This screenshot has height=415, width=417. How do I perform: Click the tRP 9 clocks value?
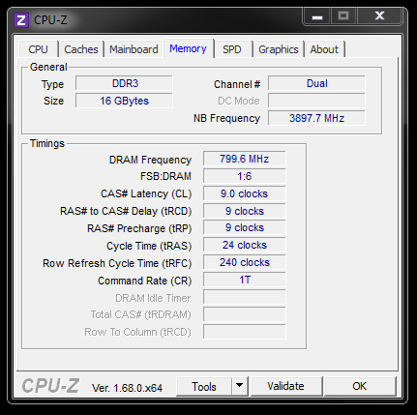(245, 228)
